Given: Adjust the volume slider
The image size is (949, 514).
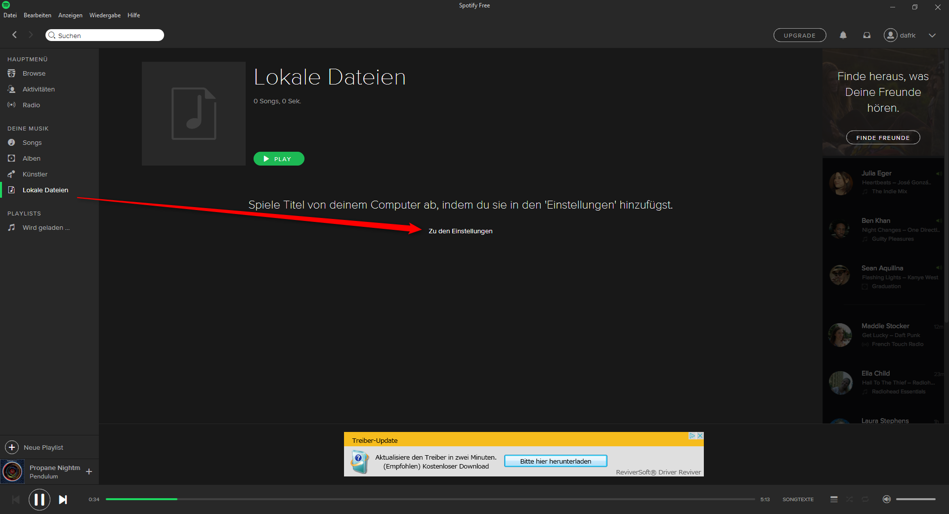Looking at the screenshot, I should pyautogui.click(x=915, y=499).
